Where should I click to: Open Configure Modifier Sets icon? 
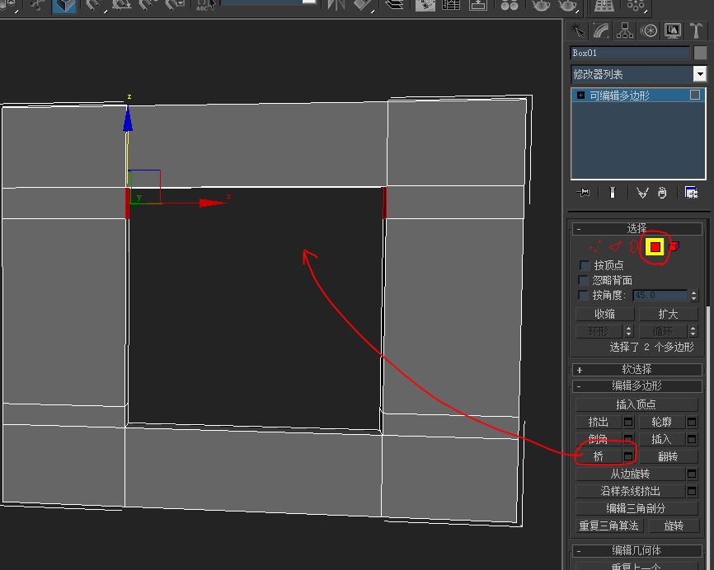[691, 193]
